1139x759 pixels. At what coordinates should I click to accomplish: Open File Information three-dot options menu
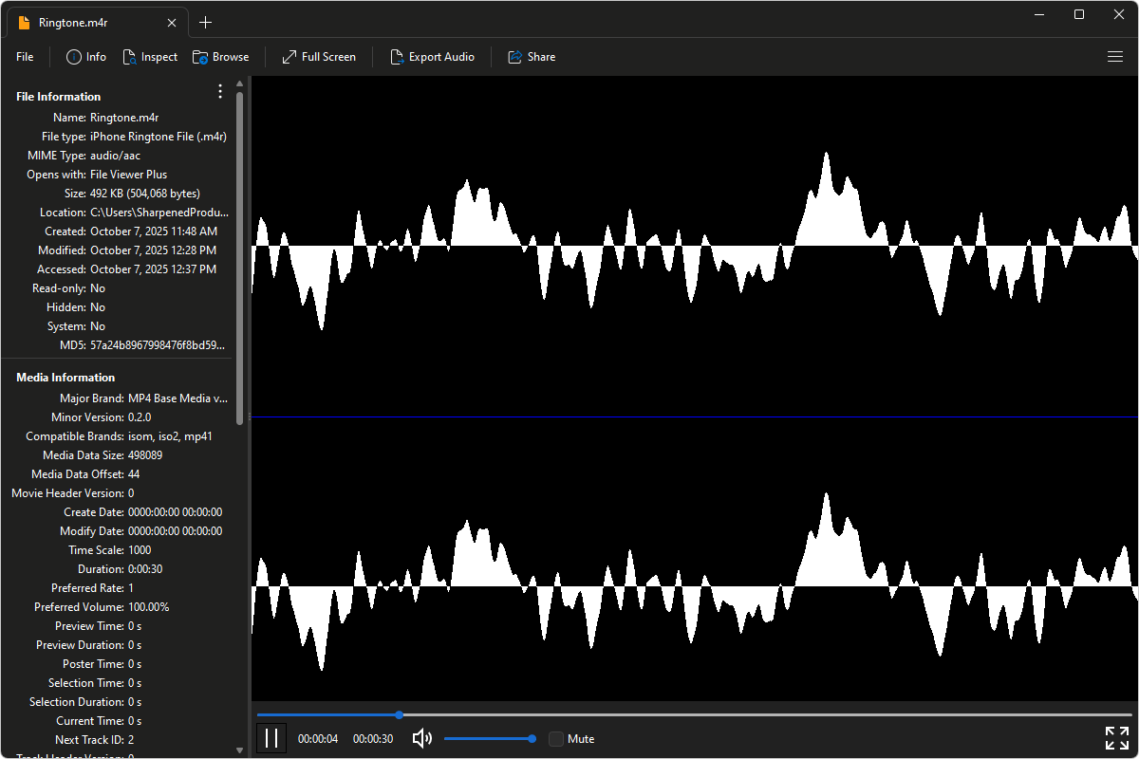(x=220, y=92)
